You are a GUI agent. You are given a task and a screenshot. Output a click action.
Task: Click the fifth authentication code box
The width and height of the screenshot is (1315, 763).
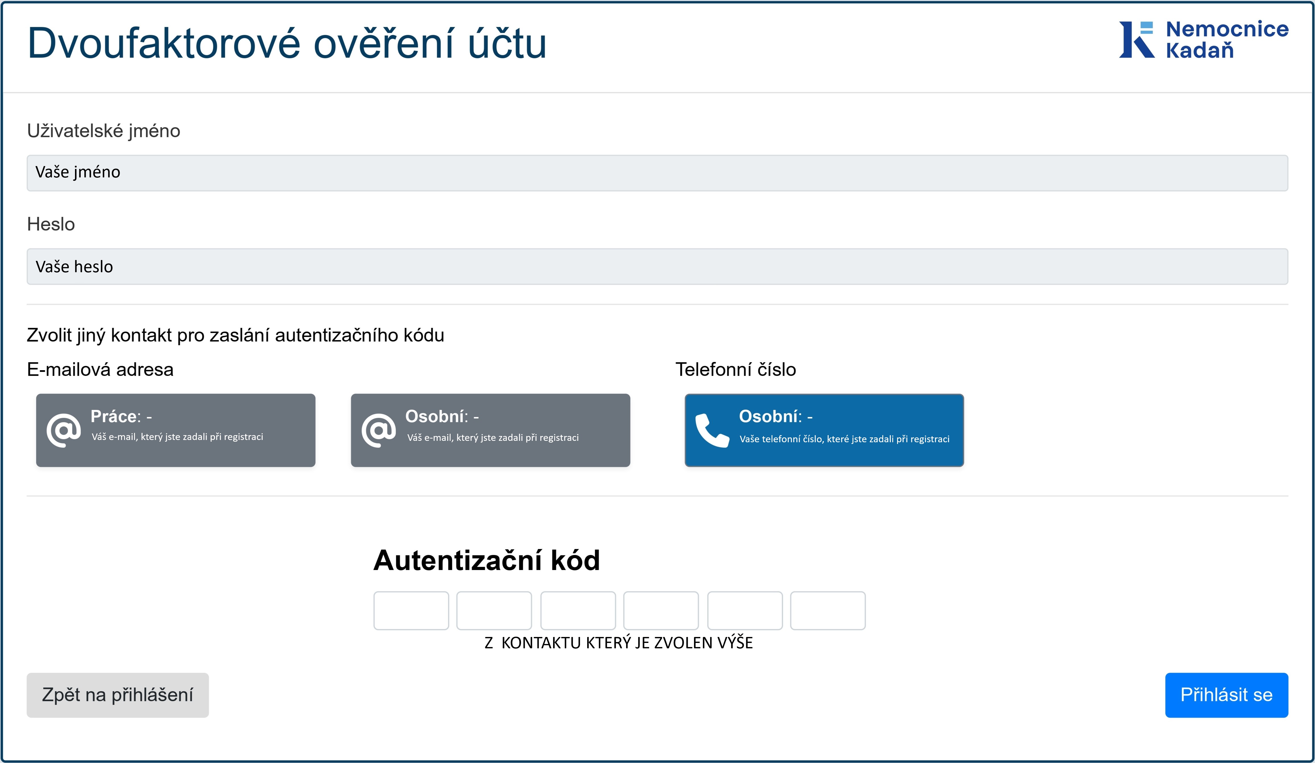(745, 611)
